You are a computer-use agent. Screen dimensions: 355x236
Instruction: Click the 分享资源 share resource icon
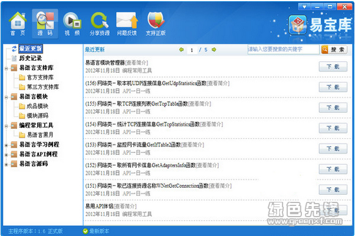100,24
